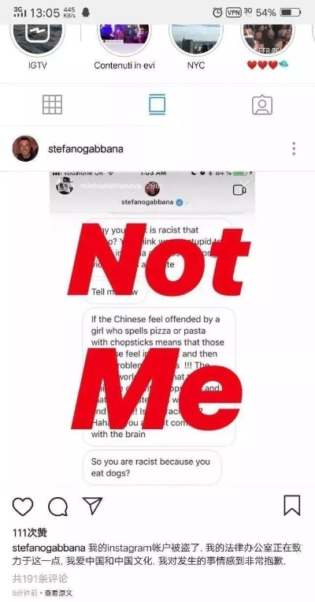View all 191 comments
Screen dimensions: 315x602
point(40,578)
